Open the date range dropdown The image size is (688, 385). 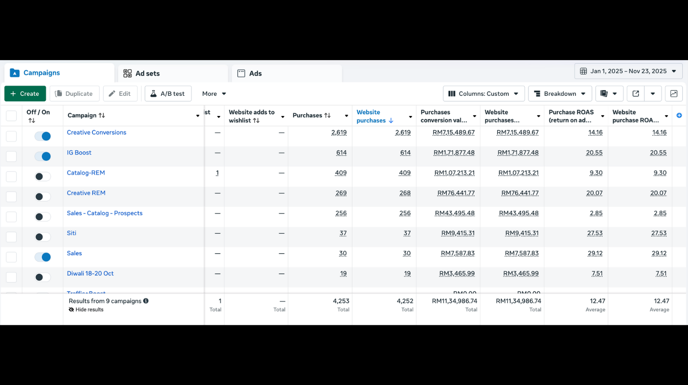point(628,71)
